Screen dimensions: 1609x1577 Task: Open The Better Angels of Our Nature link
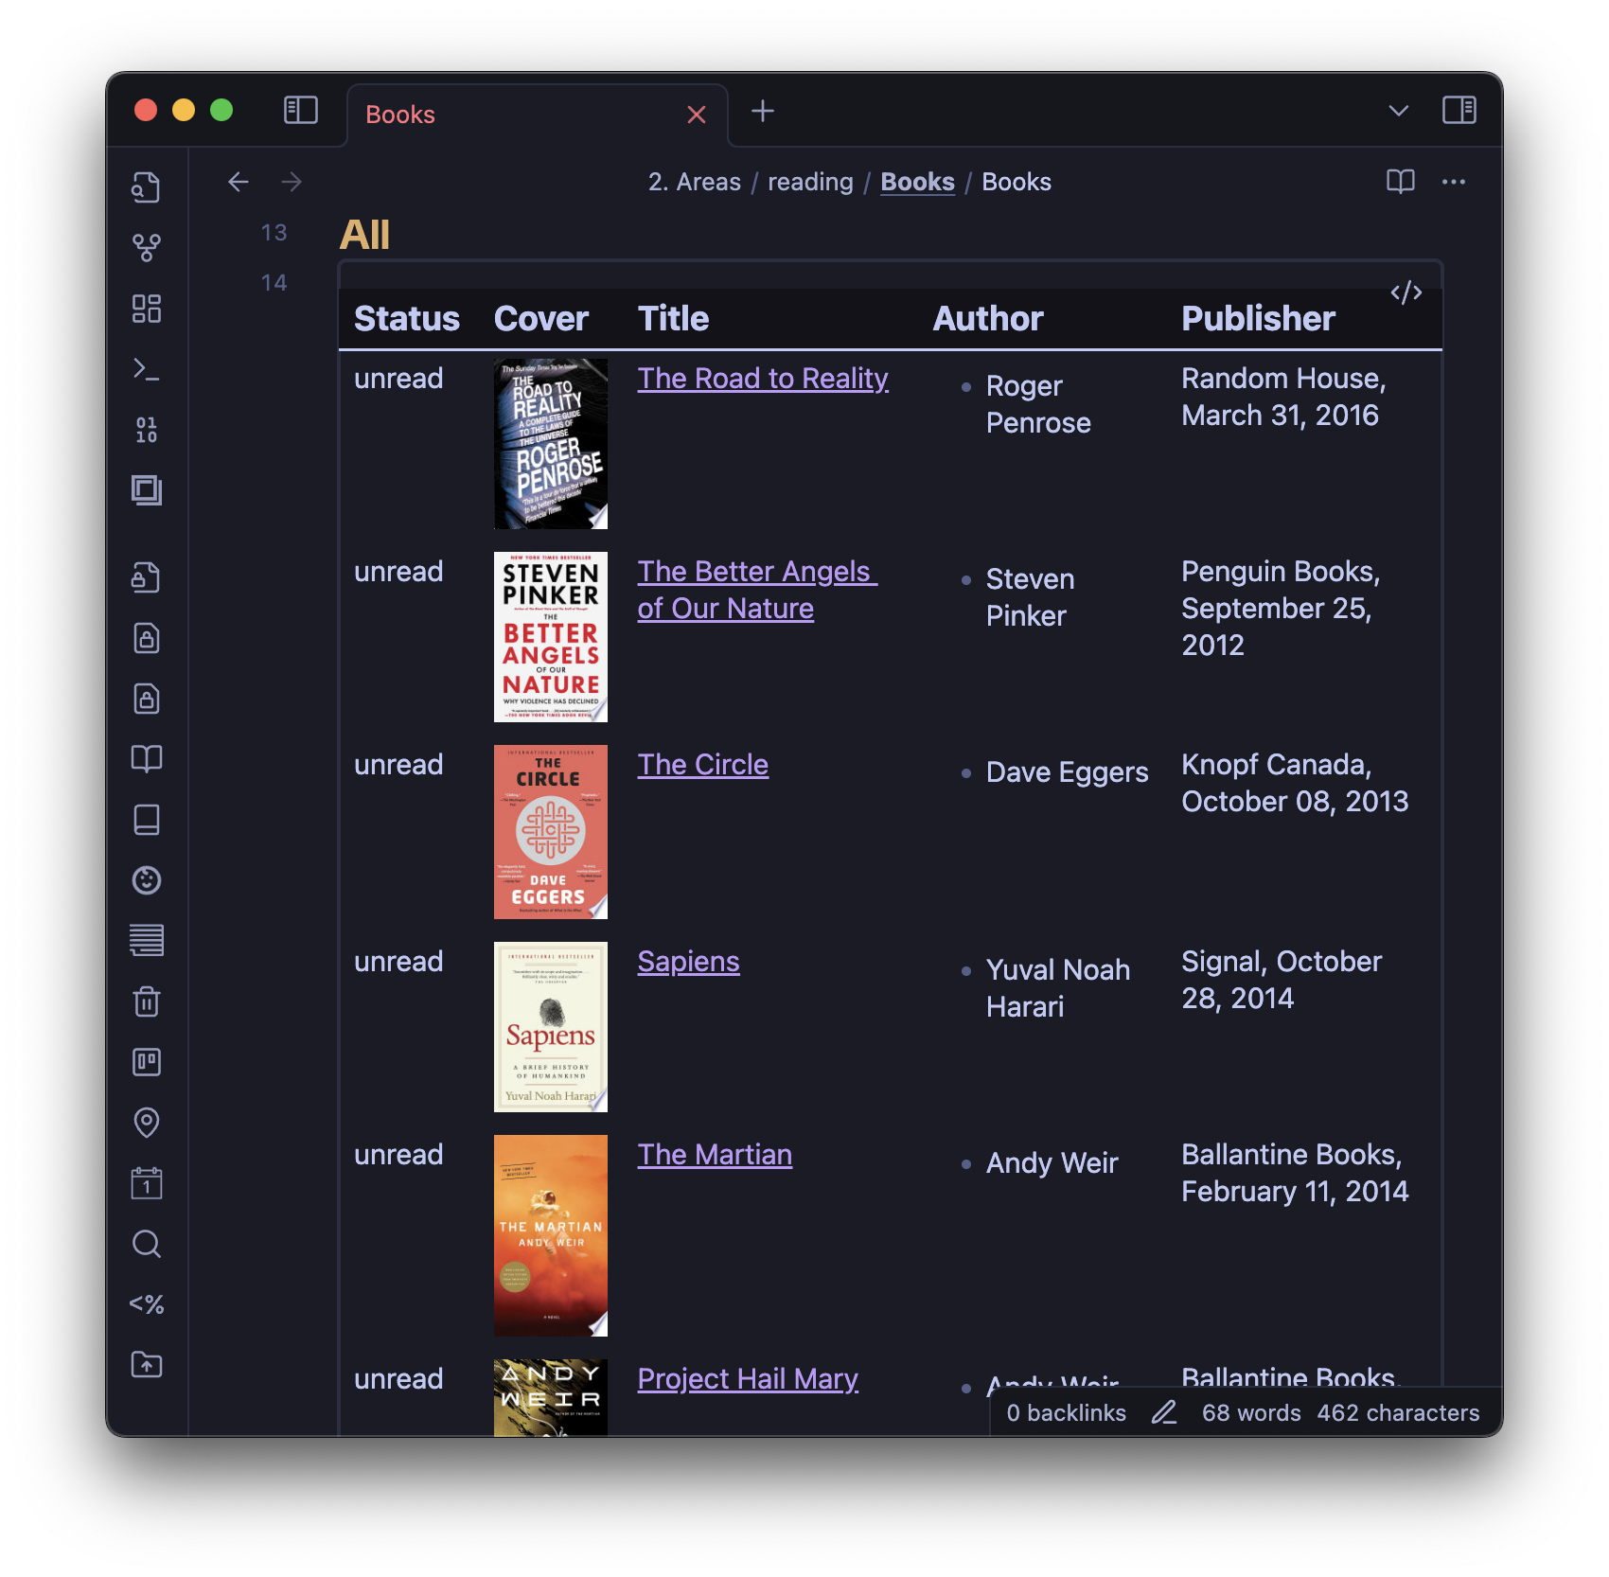click(x=757, y=590)
